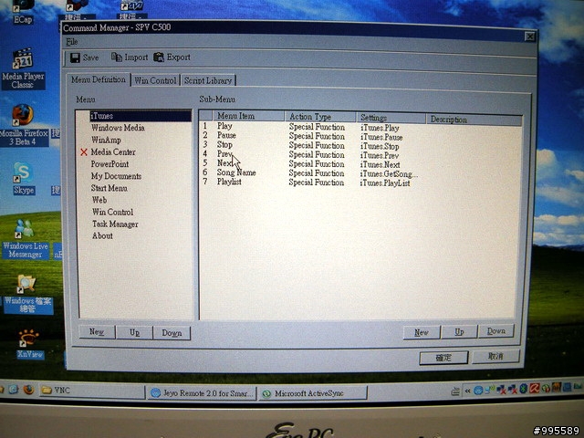Open Mozilla Firefox 3 Beta 4 icon
This screenshot has height=438, width=584.
23,125
